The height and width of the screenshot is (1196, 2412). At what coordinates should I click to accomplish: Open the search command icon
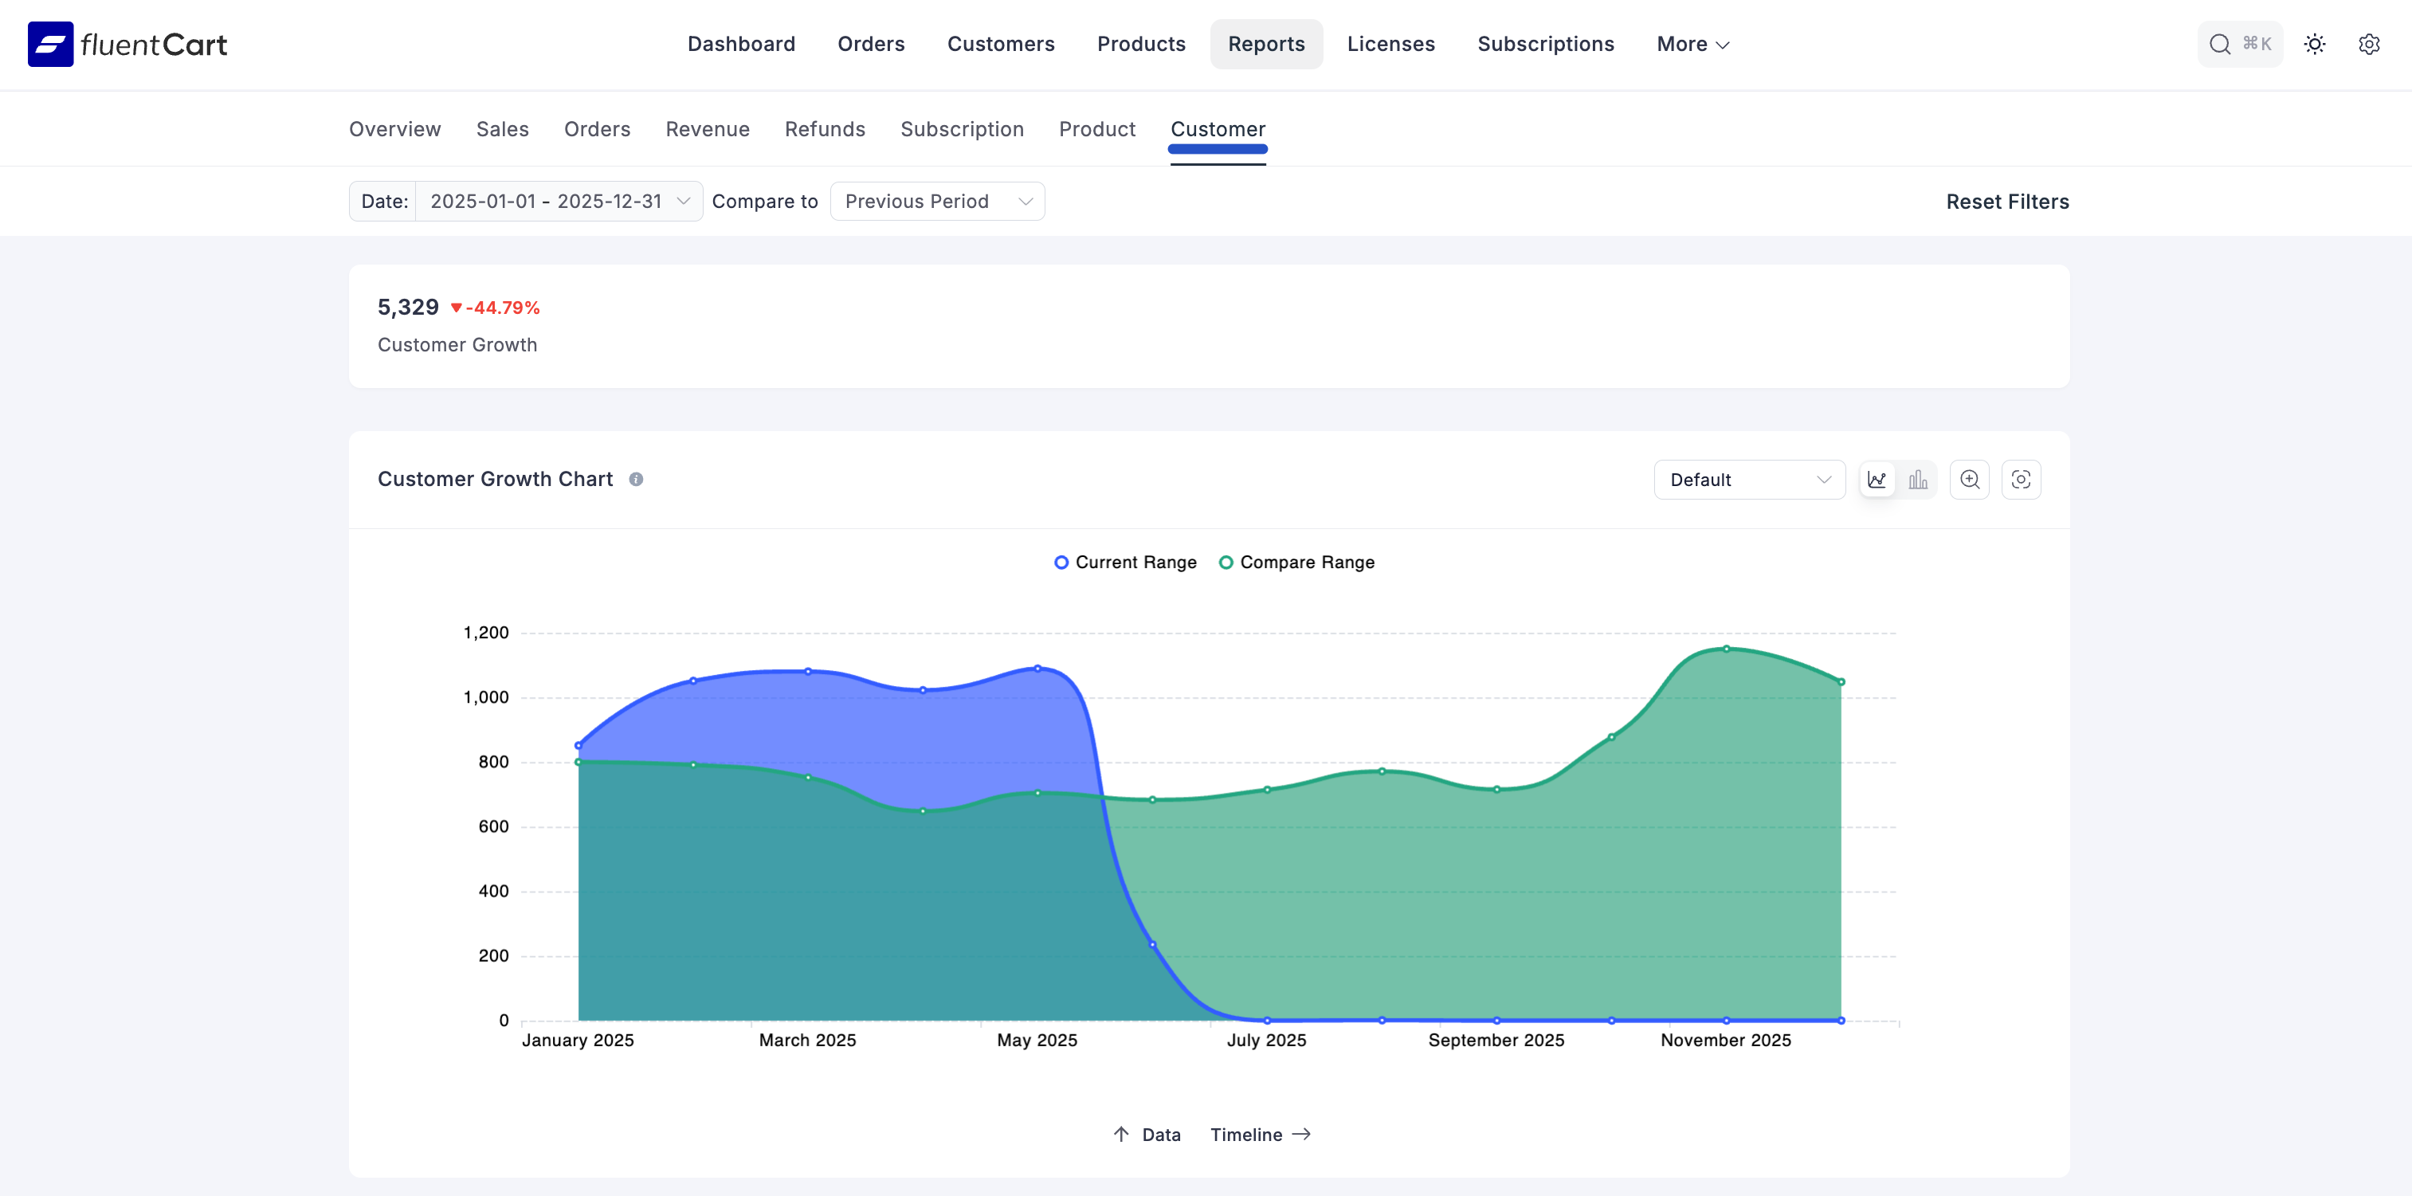coord(2219,44)
